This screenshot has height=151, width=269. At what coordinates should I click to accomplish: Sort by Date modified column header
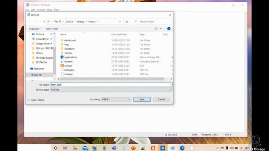(119, 34)
